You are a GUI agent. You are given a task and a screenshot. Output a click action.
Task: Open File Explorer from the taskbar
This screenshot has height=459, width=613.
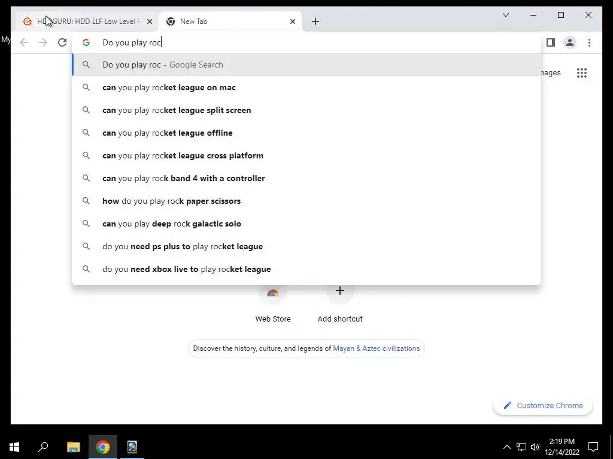pyautogui.click(x=73, y=447)
